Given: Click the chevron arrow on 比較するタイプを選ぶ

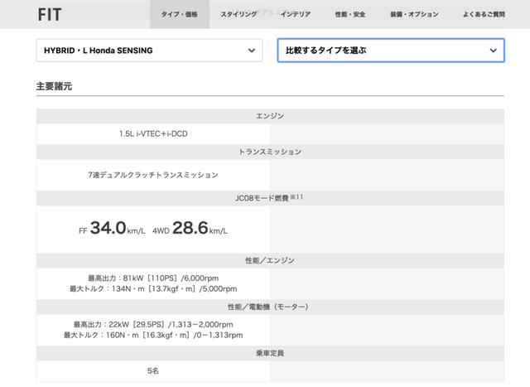Looking at the screenshot, I should (x=494, y=51).
